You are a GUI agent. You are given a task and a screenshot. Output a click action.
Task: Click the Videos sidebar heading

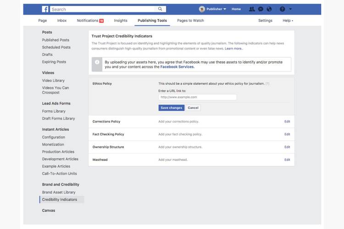[48, 73]
